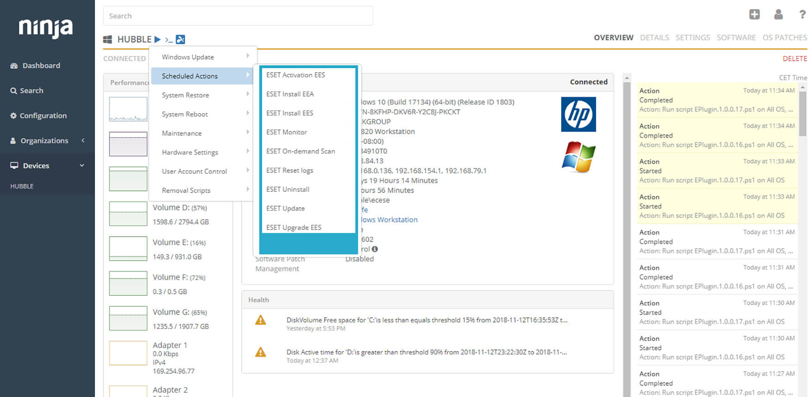
Task: Click the disk volume free space warning icon
Action: click(x=261, y=320)
